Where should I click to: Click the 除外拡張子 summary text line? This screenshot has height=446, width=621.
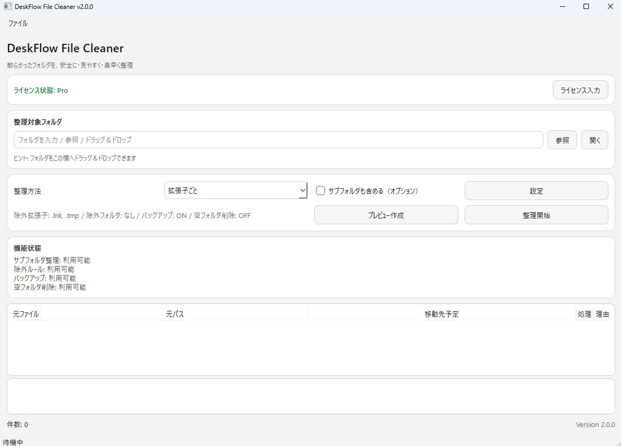132,215
